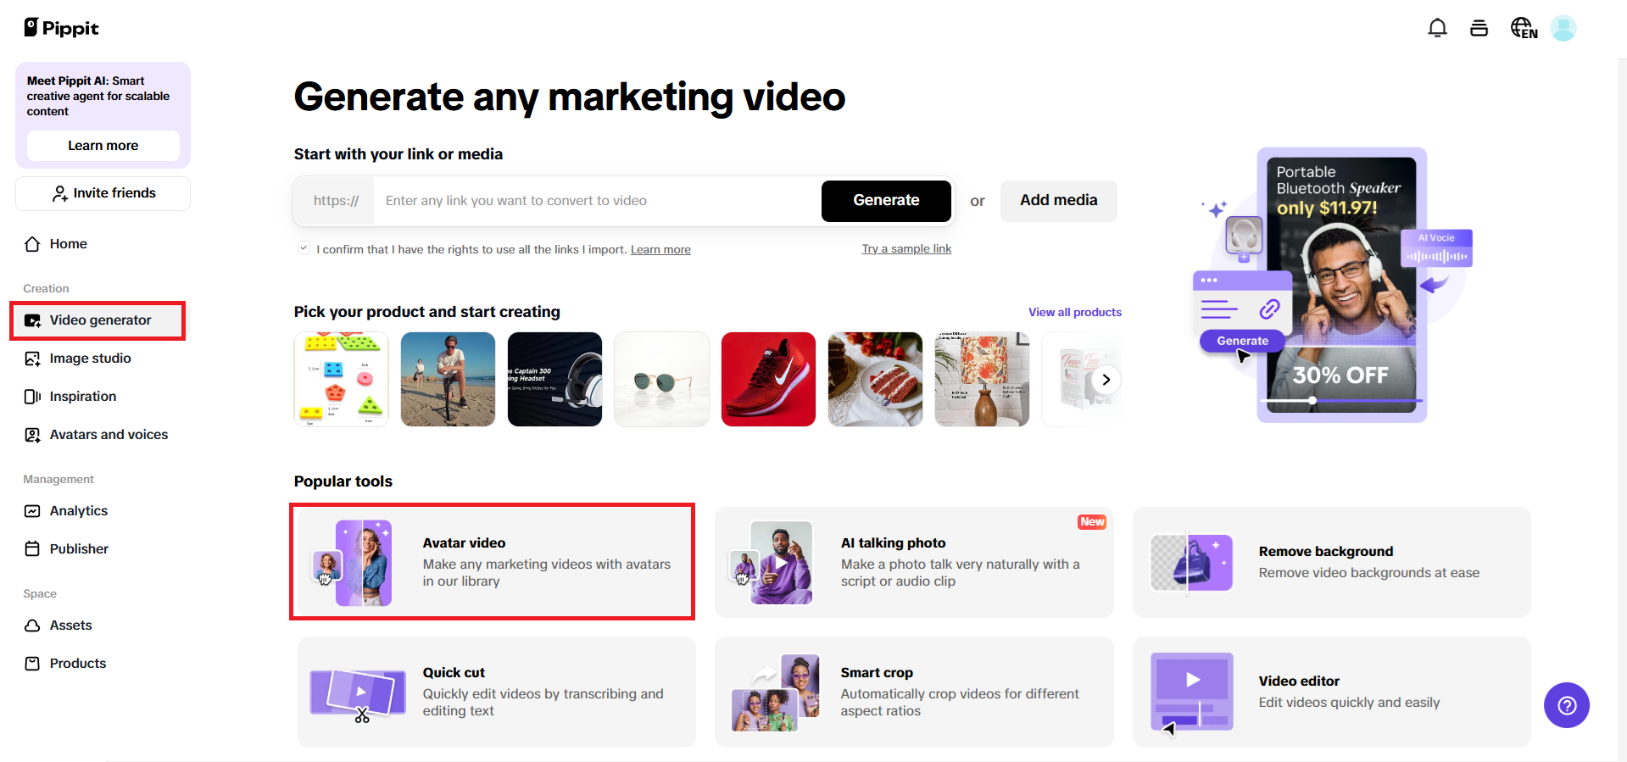Open the Try a sample link
1627x762 pixels.
click(906, 248)
